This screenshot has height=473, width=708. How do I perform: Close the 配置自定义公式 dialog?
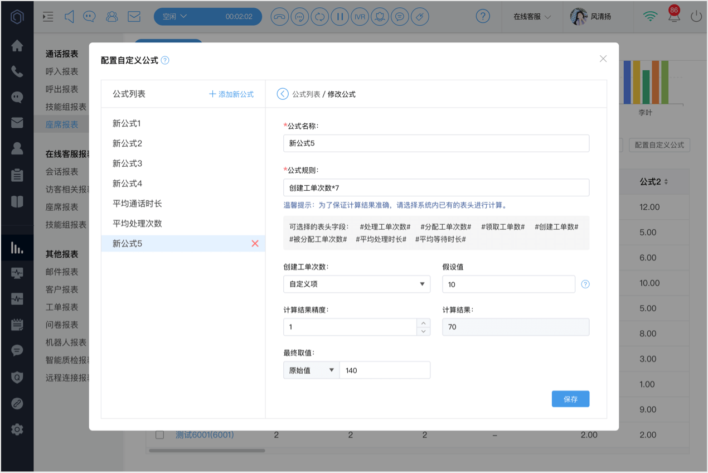[603, 59]
